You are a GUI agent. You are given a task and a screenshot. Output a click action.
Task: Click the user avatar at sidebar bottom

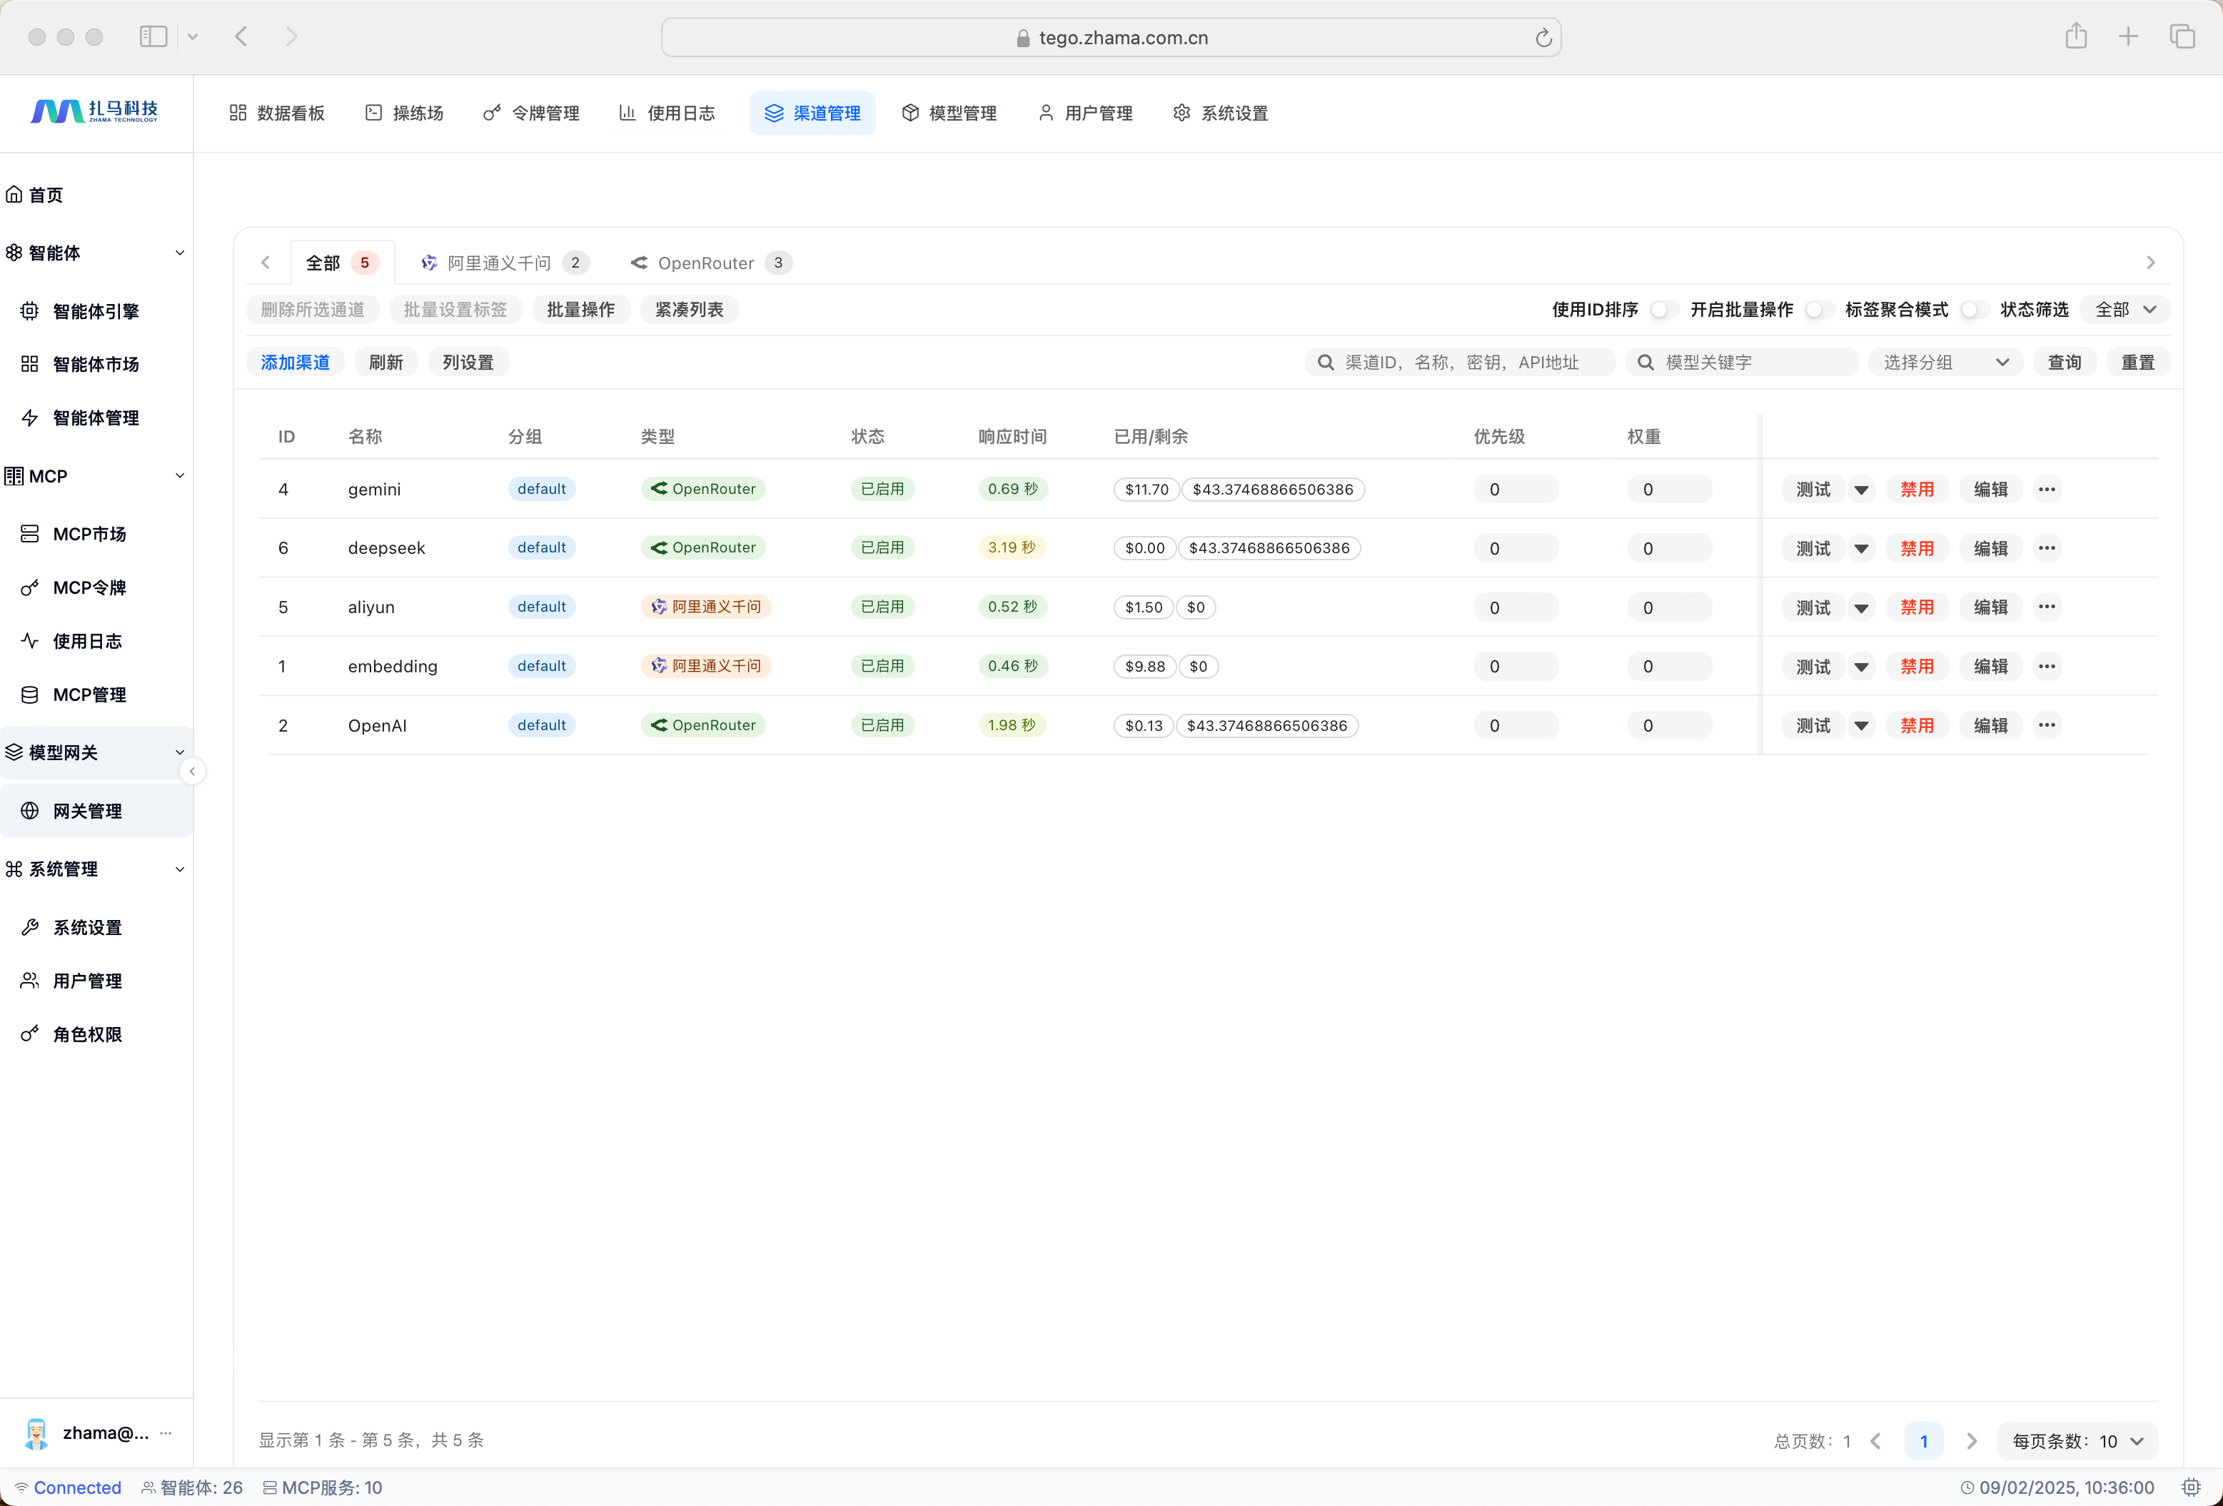point(36,1432)
